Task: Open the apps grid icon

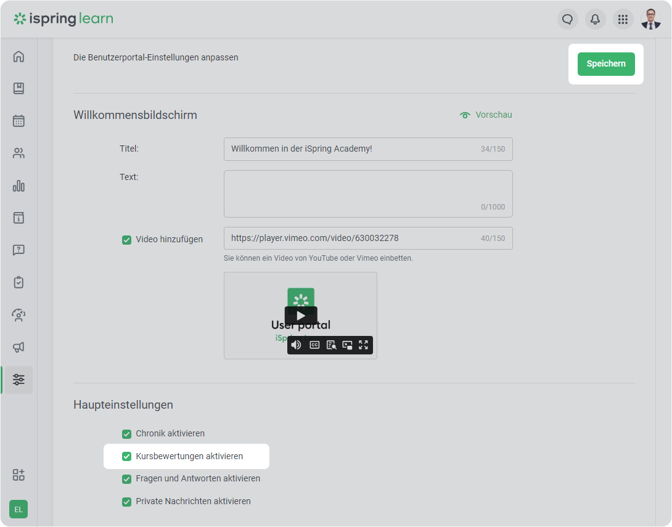Action: 623,19
